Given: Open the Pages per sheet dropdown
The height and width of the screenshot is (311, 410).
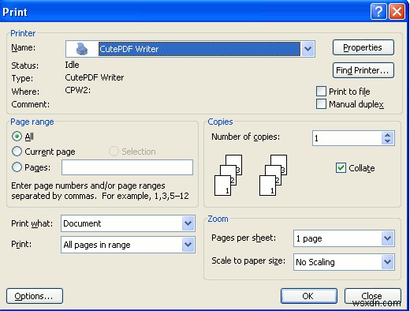Looking at the screenshot, I should point(388,238).
